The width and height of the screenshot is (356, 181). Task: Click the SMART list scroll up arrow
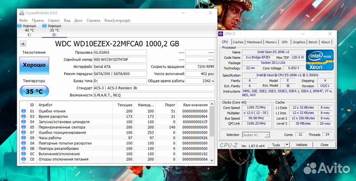[x=212, y=104]
